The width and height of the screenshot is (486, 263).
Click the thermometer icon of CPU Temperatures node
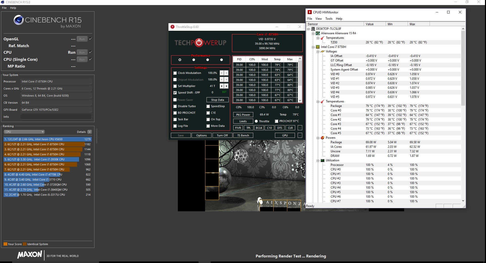323,101
